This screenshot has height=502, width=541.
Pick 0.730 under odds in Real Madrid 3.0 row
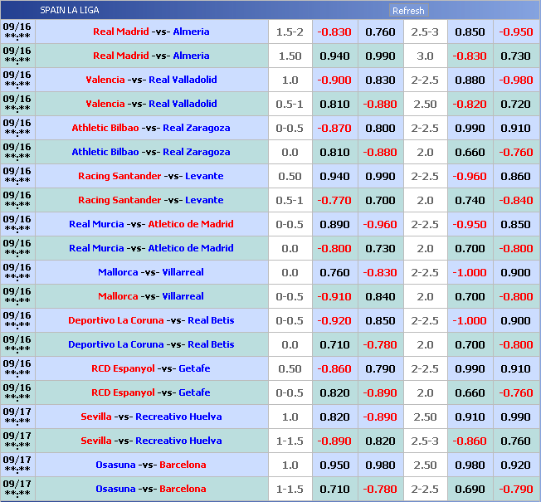pyautogui.click(x=515, y=56)
